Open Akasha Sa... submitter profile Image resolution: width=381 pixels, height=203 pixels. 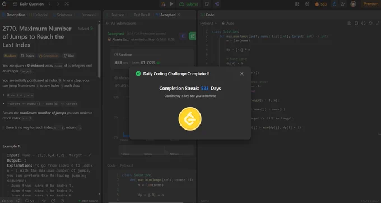(118, 39)
